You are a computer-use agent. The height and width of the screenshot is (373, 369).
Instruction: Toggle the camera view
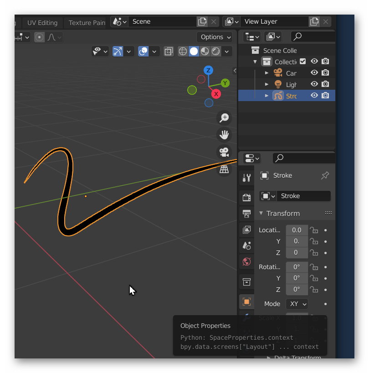coord(224,152)
